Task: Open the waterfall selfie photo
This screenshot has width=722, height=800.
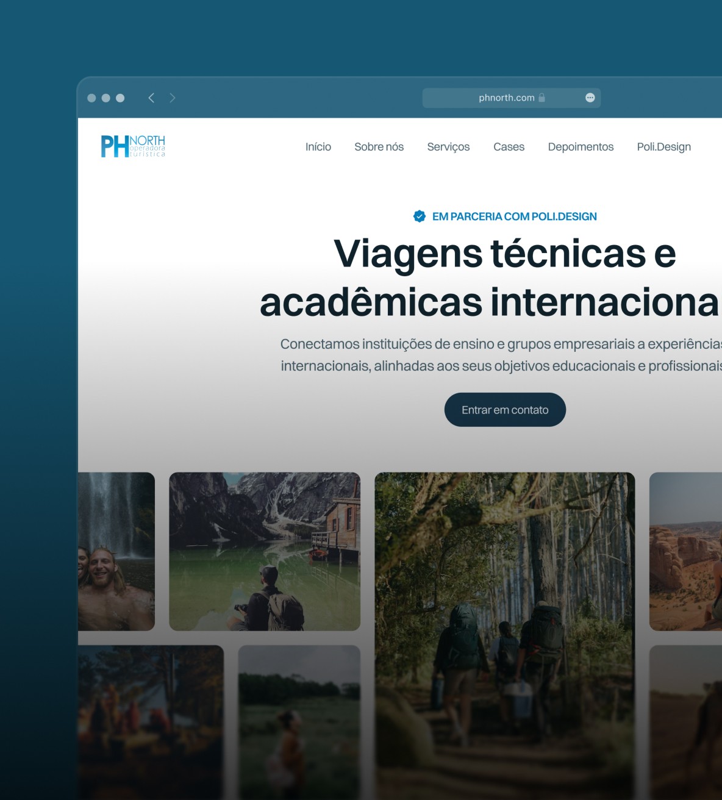Action: (x=116, y=551)
